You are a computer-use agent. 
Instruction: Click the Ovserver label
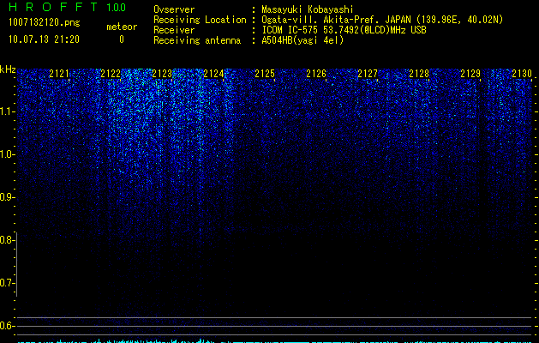coord(174,9)
